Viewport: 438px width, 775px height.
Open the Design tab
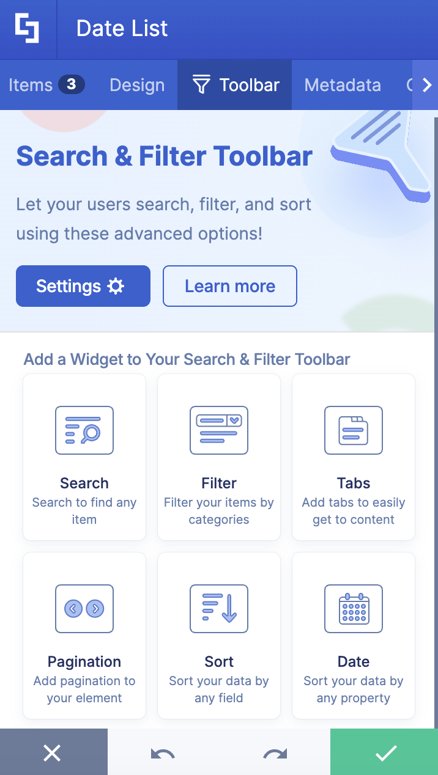pos(136,85)
